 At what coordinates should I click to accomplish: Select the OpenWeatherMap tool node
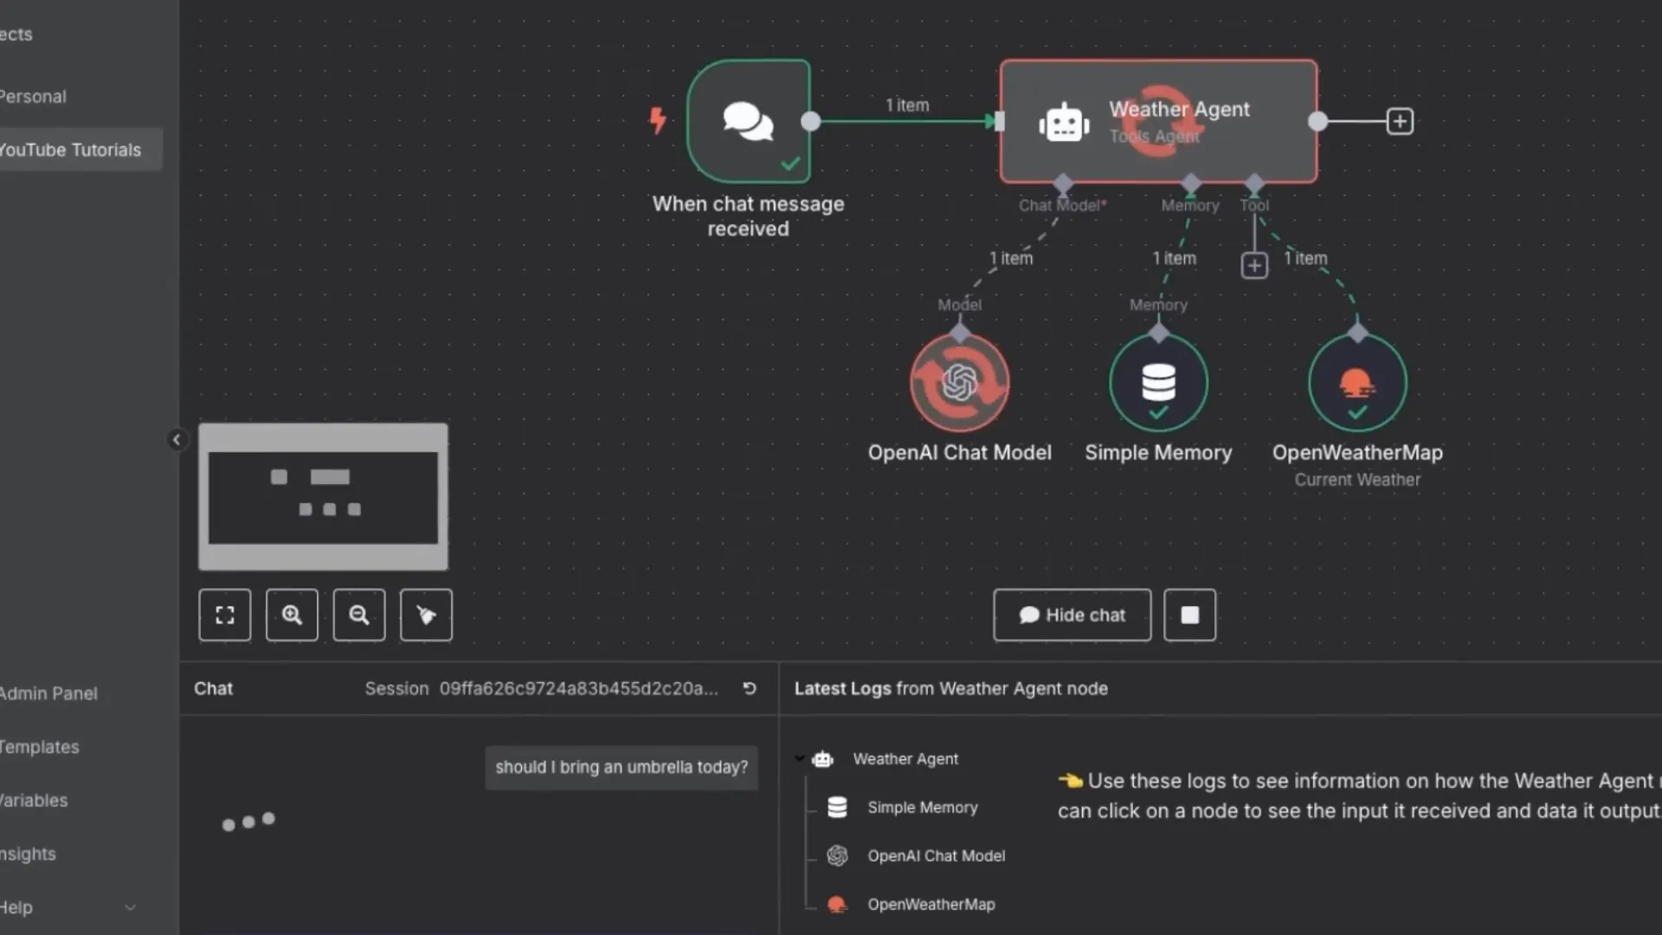click(x=1357, y=383)
